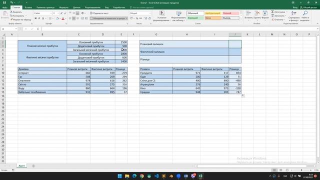Click the Общий доступ share button

coord(308,7)
